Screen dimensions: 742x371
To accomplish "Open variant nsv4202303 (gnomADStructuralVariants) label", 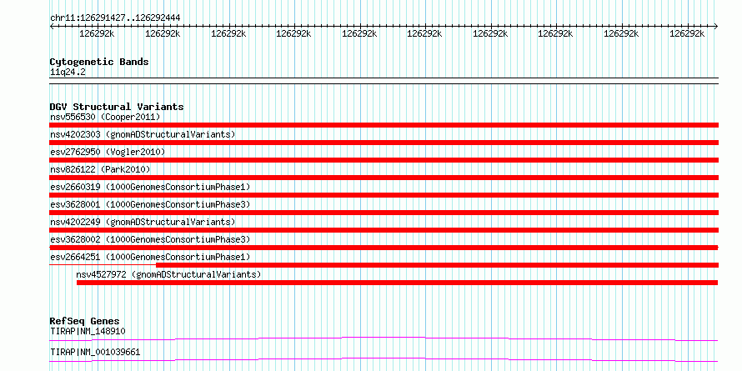I will coord(143,134).
